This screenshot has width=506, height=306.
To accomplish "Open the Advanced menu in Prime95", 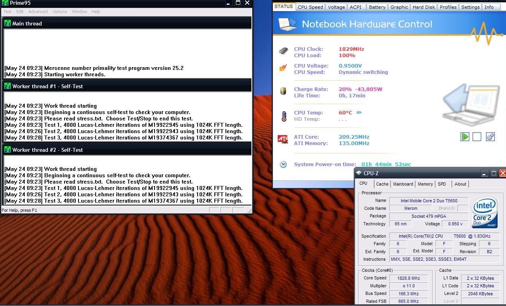I will [x=38, y=12].
